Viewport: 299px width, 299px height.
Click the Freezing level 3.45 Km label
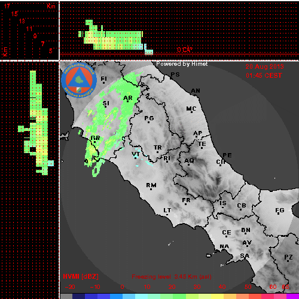point(172,277)
